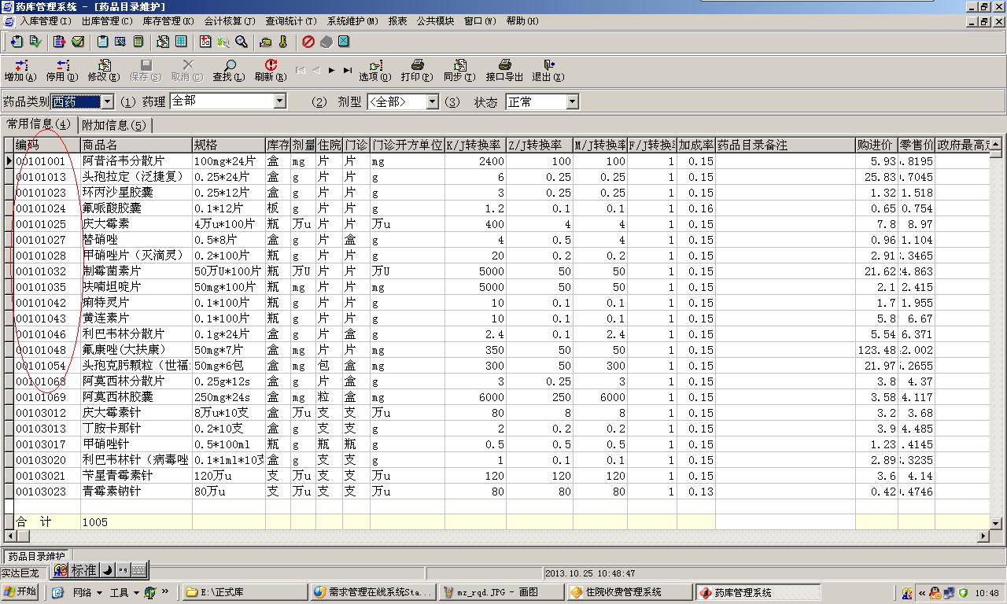Click the yellow thermometer icon
This screenshot has width=1007, height=604.
(283, 42)
